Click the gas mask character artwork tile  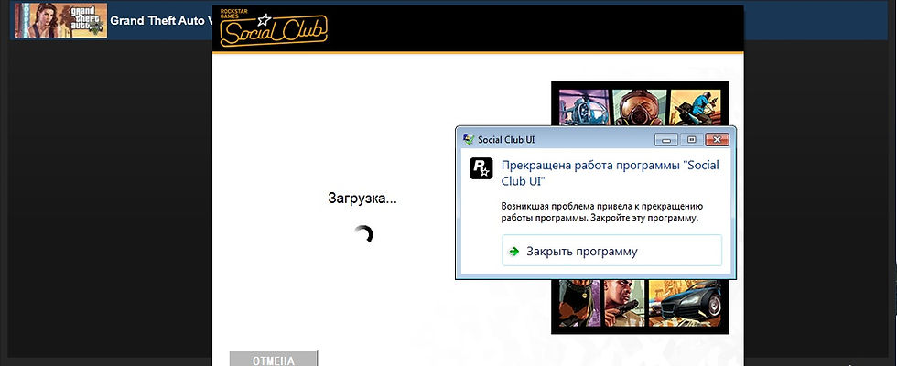click(639, 108)
